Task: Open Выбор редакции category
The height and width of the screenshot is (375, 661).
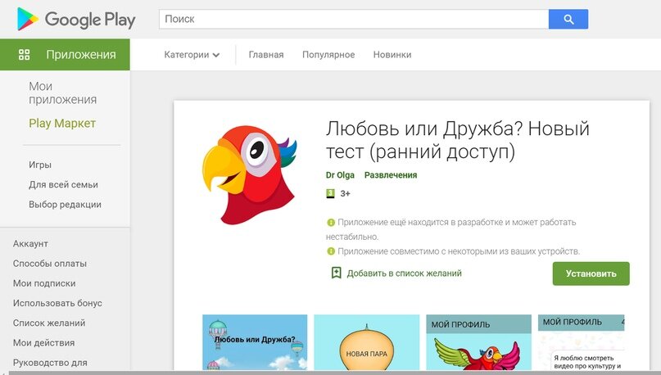Action: tap(65, 205)
